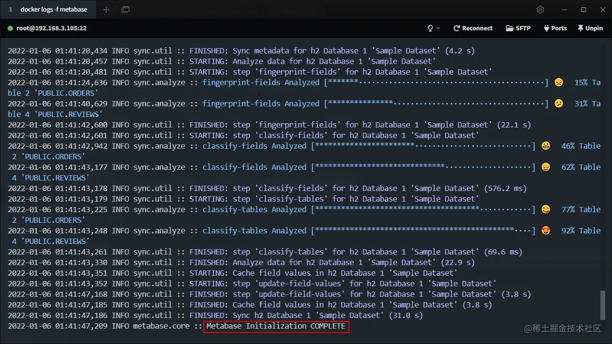Click the lightbulb hints icon
The image size is (612, 344).
click(430, 28)
